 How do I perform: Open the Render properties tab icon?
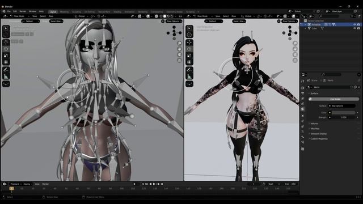tap(302, 88)
